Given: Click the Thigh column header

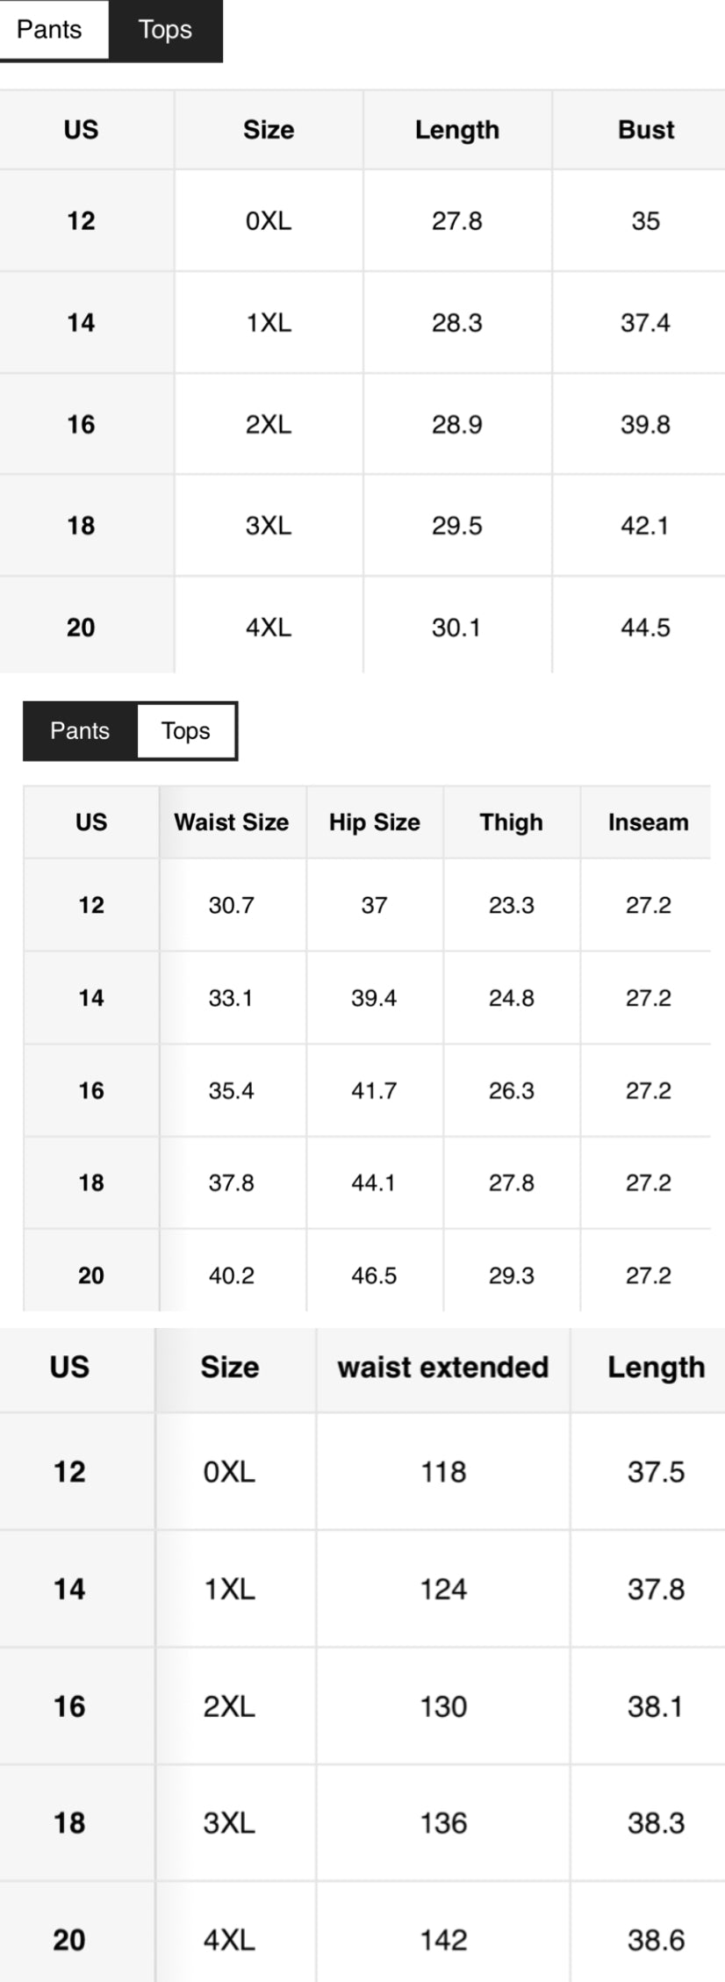Looking at the screenshot, I should tap(512, 822).
